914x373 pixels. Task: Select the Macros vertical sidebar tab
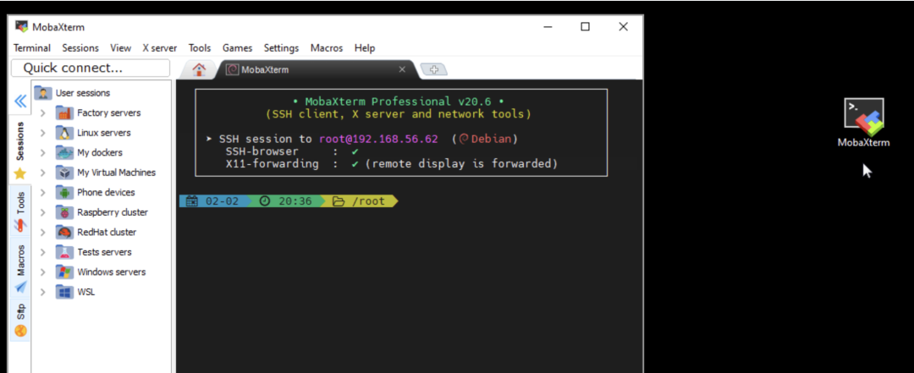(20, 268)
